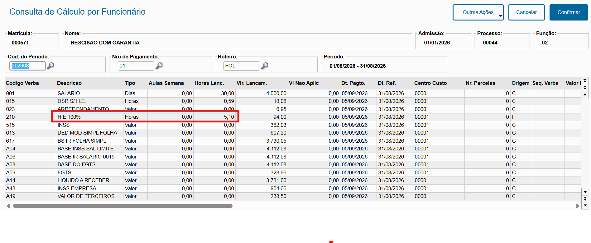This screenshot has height=243, width=591.
Task: Select the BS IR FOLHA SIMPL row
Action: coord(293,141)
